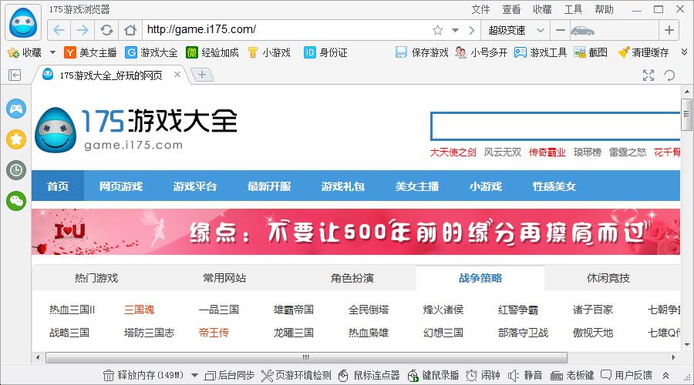This screenshot has width=694, height=385.
Task: Go back with the back arrow button
Action: pyautogui.click(x=59, y=30)
